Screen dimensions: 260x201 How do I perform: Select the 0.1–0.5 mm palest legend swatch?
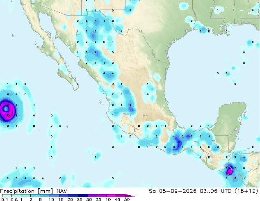(x=7, y=196)
